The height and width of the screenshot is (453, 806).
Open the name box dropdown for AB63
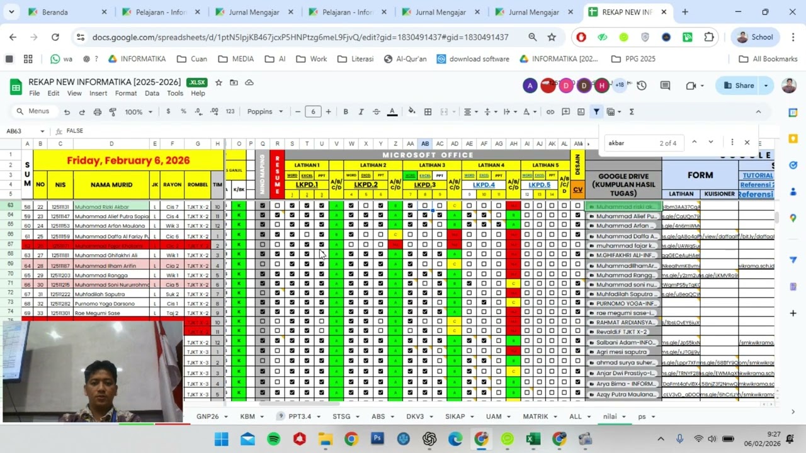pos(42,131)
